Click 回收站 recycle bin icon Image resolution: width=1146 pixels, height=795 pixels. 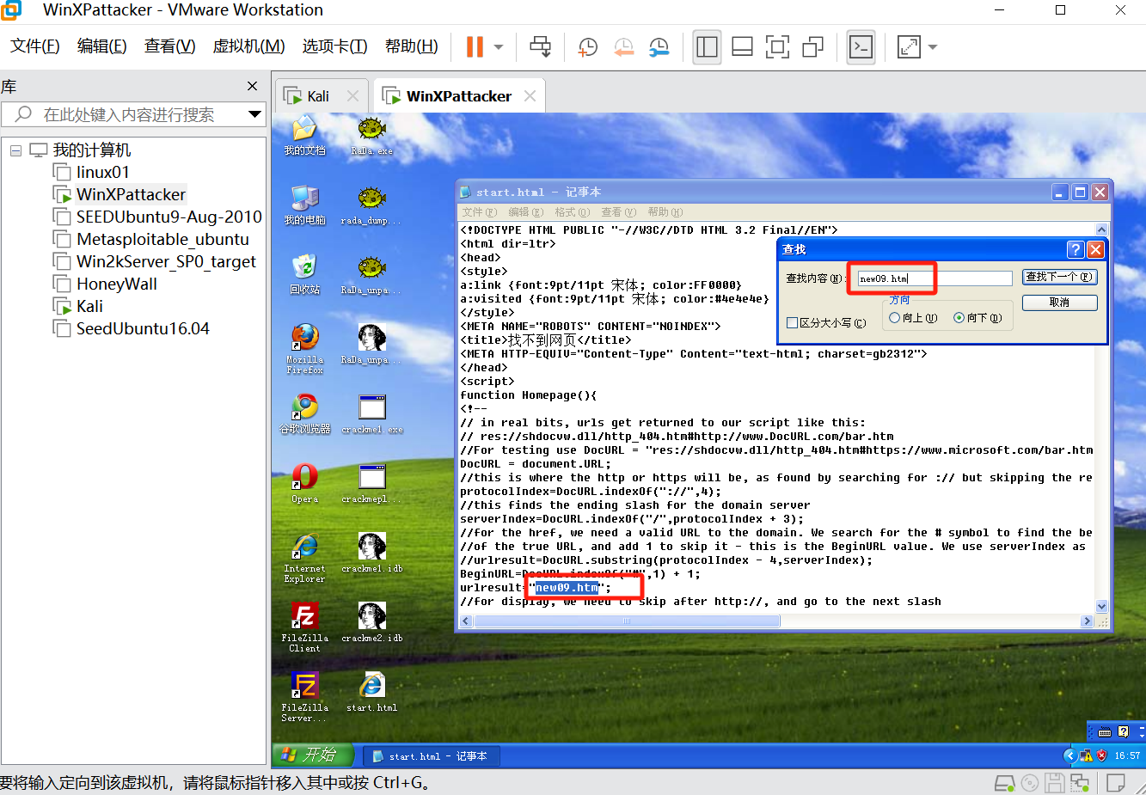coord(304,275)
